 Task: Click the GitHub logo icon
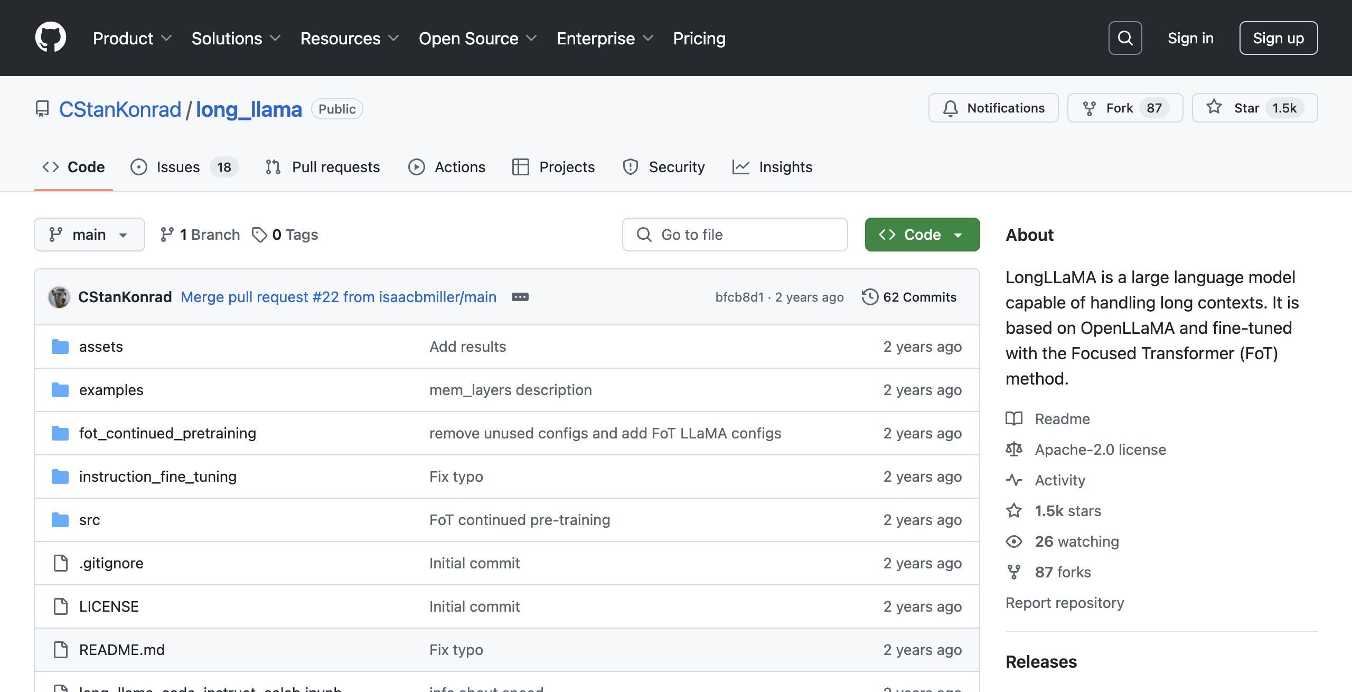click(x=51, y=38)
